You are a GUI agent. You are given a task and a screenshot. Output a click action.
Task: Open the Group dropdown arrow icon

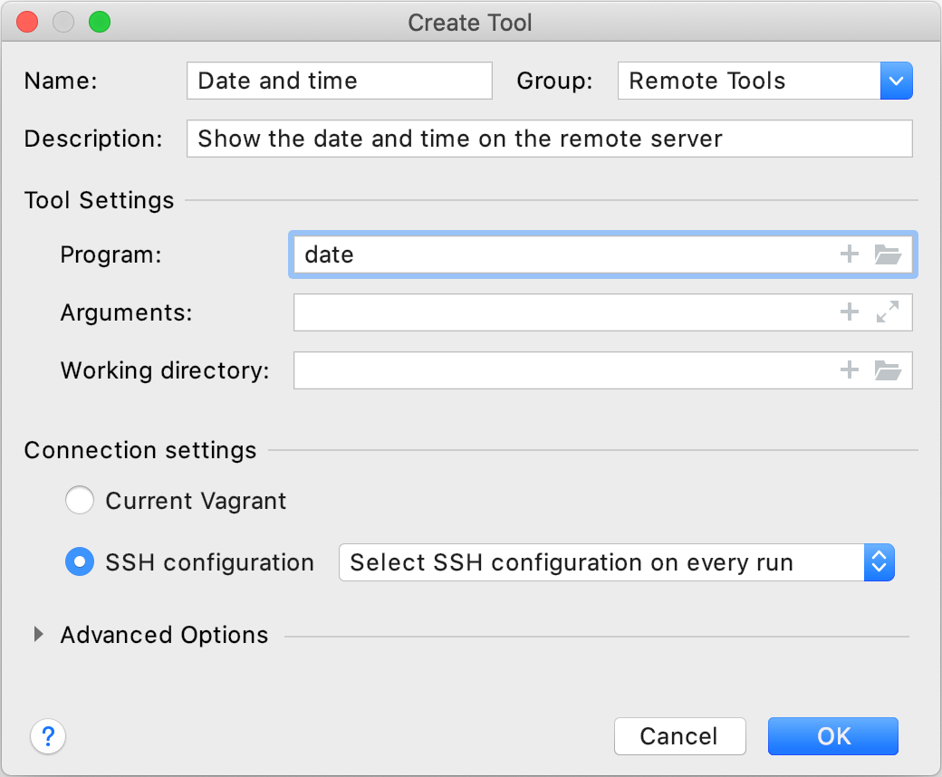[x=896, y=81]
